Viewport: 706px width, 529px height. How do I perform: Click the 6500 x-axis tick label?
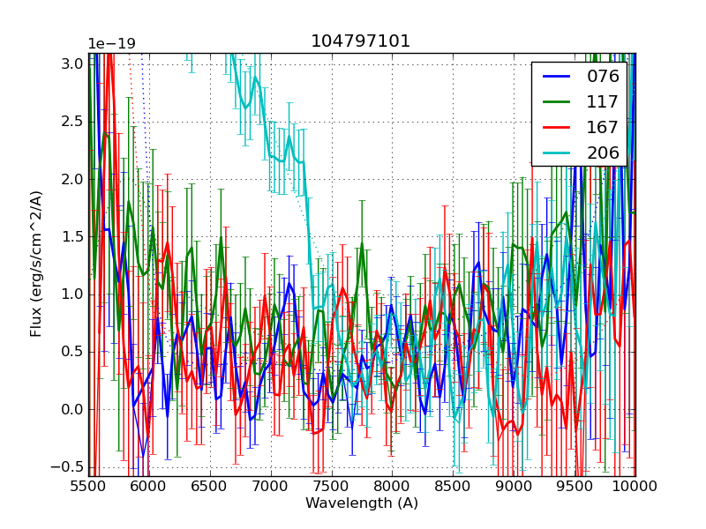tap(210, 486)
